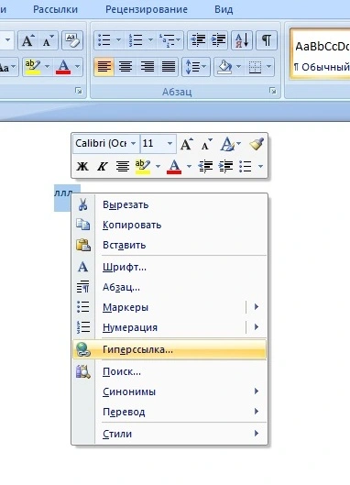This screenshot has height=485, width=350.
Task: Apply bullets in mini toolbar
Action: 246,167
